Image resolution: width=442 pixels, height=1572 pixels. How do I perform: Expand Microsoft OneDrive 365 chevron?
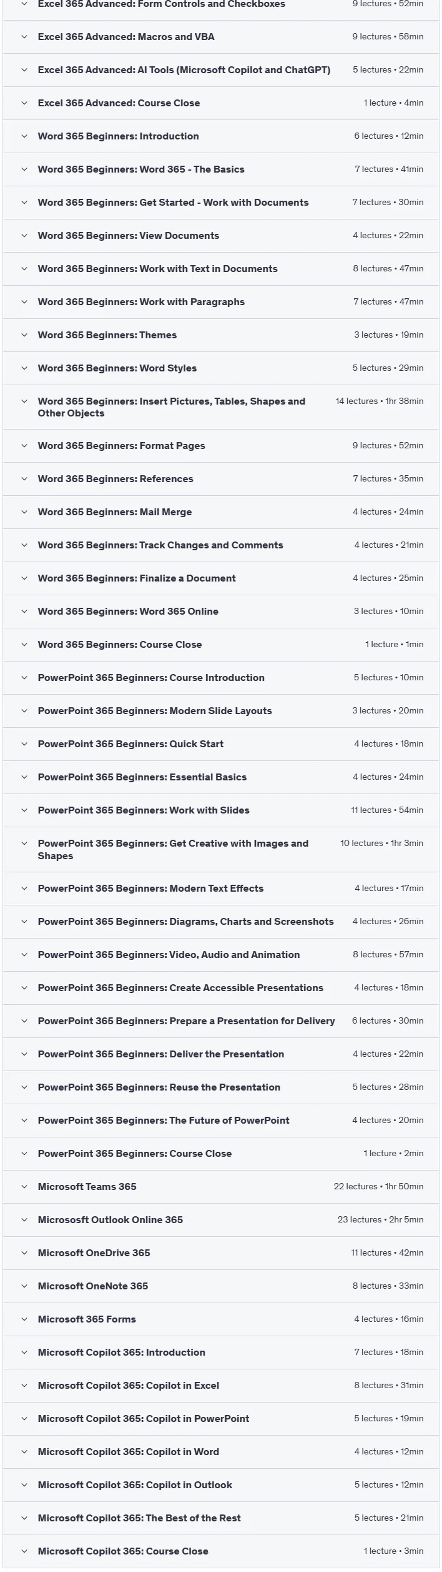pyautogui.click(x=24, y=1253)
